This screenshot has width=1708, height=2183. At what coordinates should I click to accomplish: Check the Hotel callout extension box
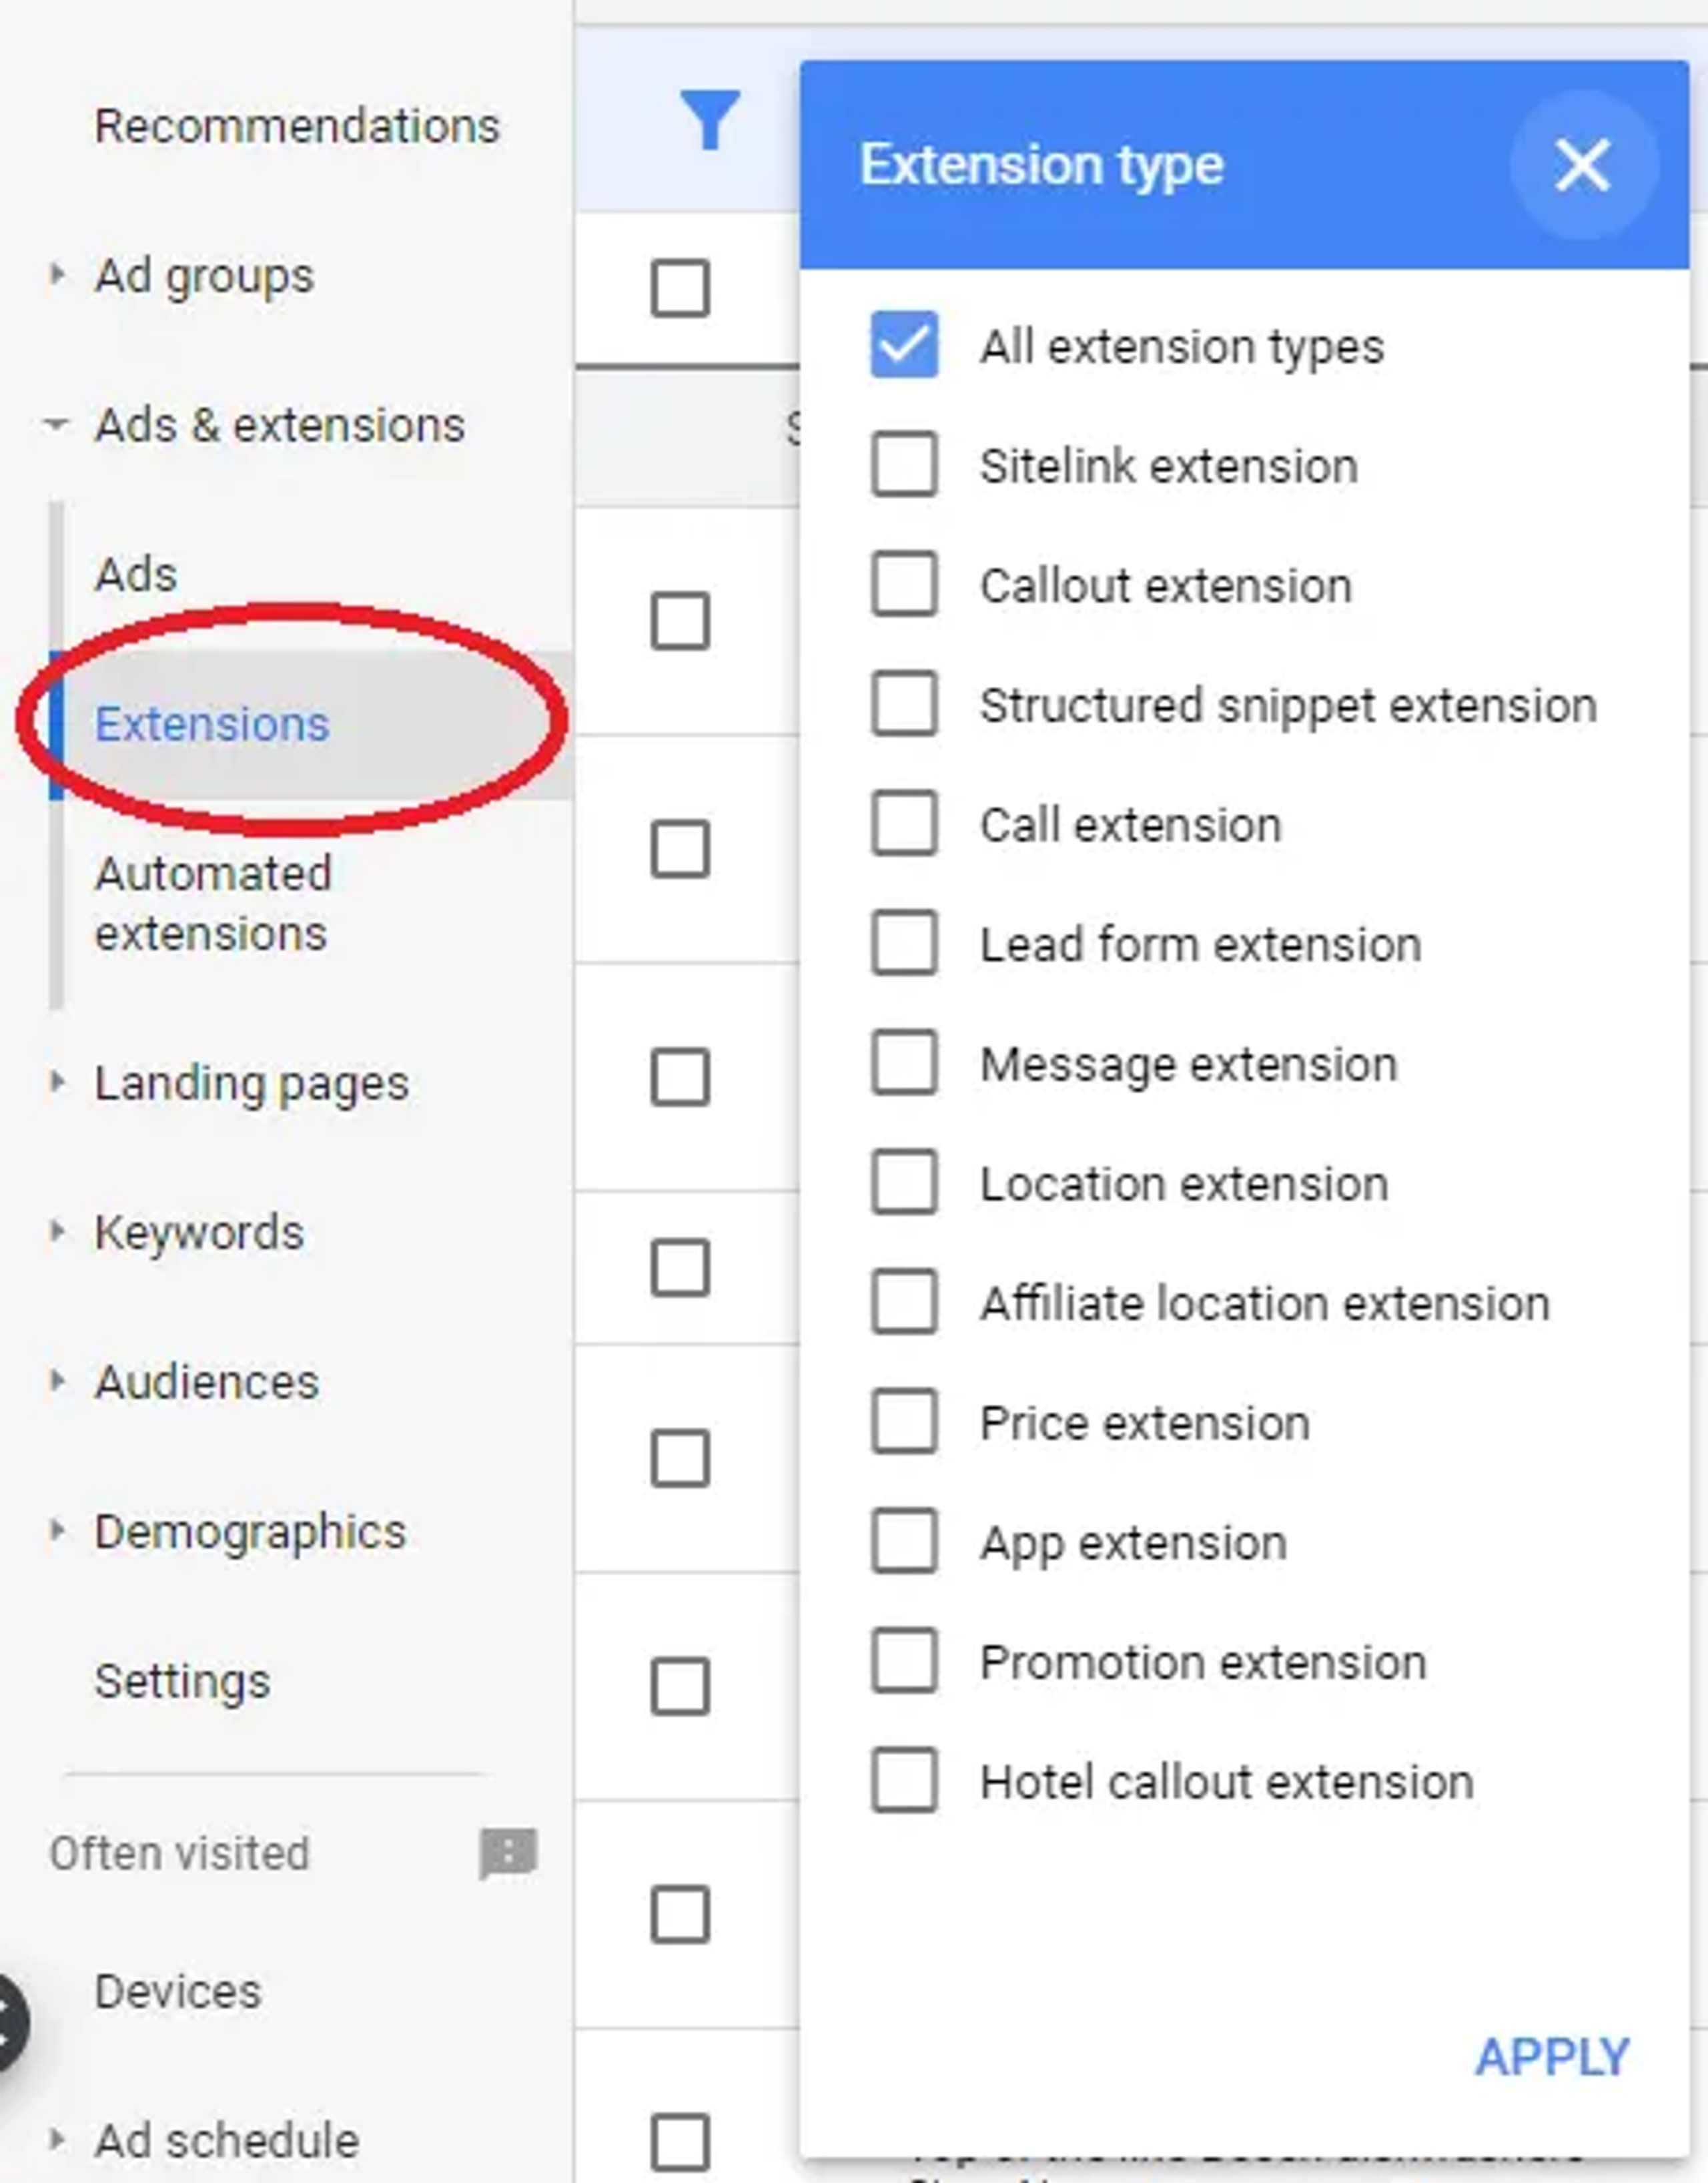pos(904,1781)
